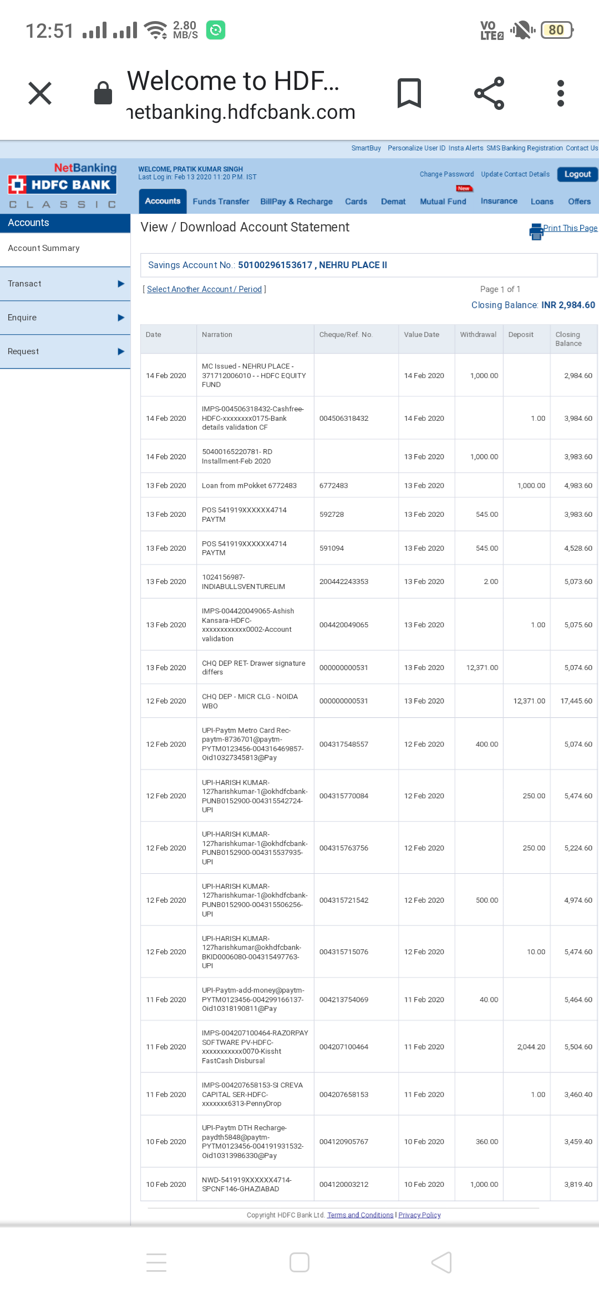
Task: Click Closing Balance INR 2,984.60 text
Action: tap(533, 305)
